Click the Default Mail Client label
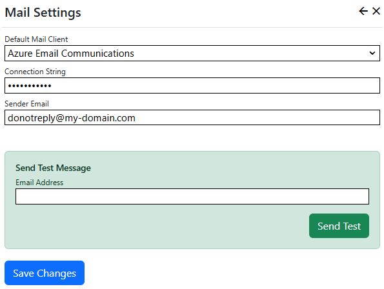The image size is (384, 289). (36, 39)
